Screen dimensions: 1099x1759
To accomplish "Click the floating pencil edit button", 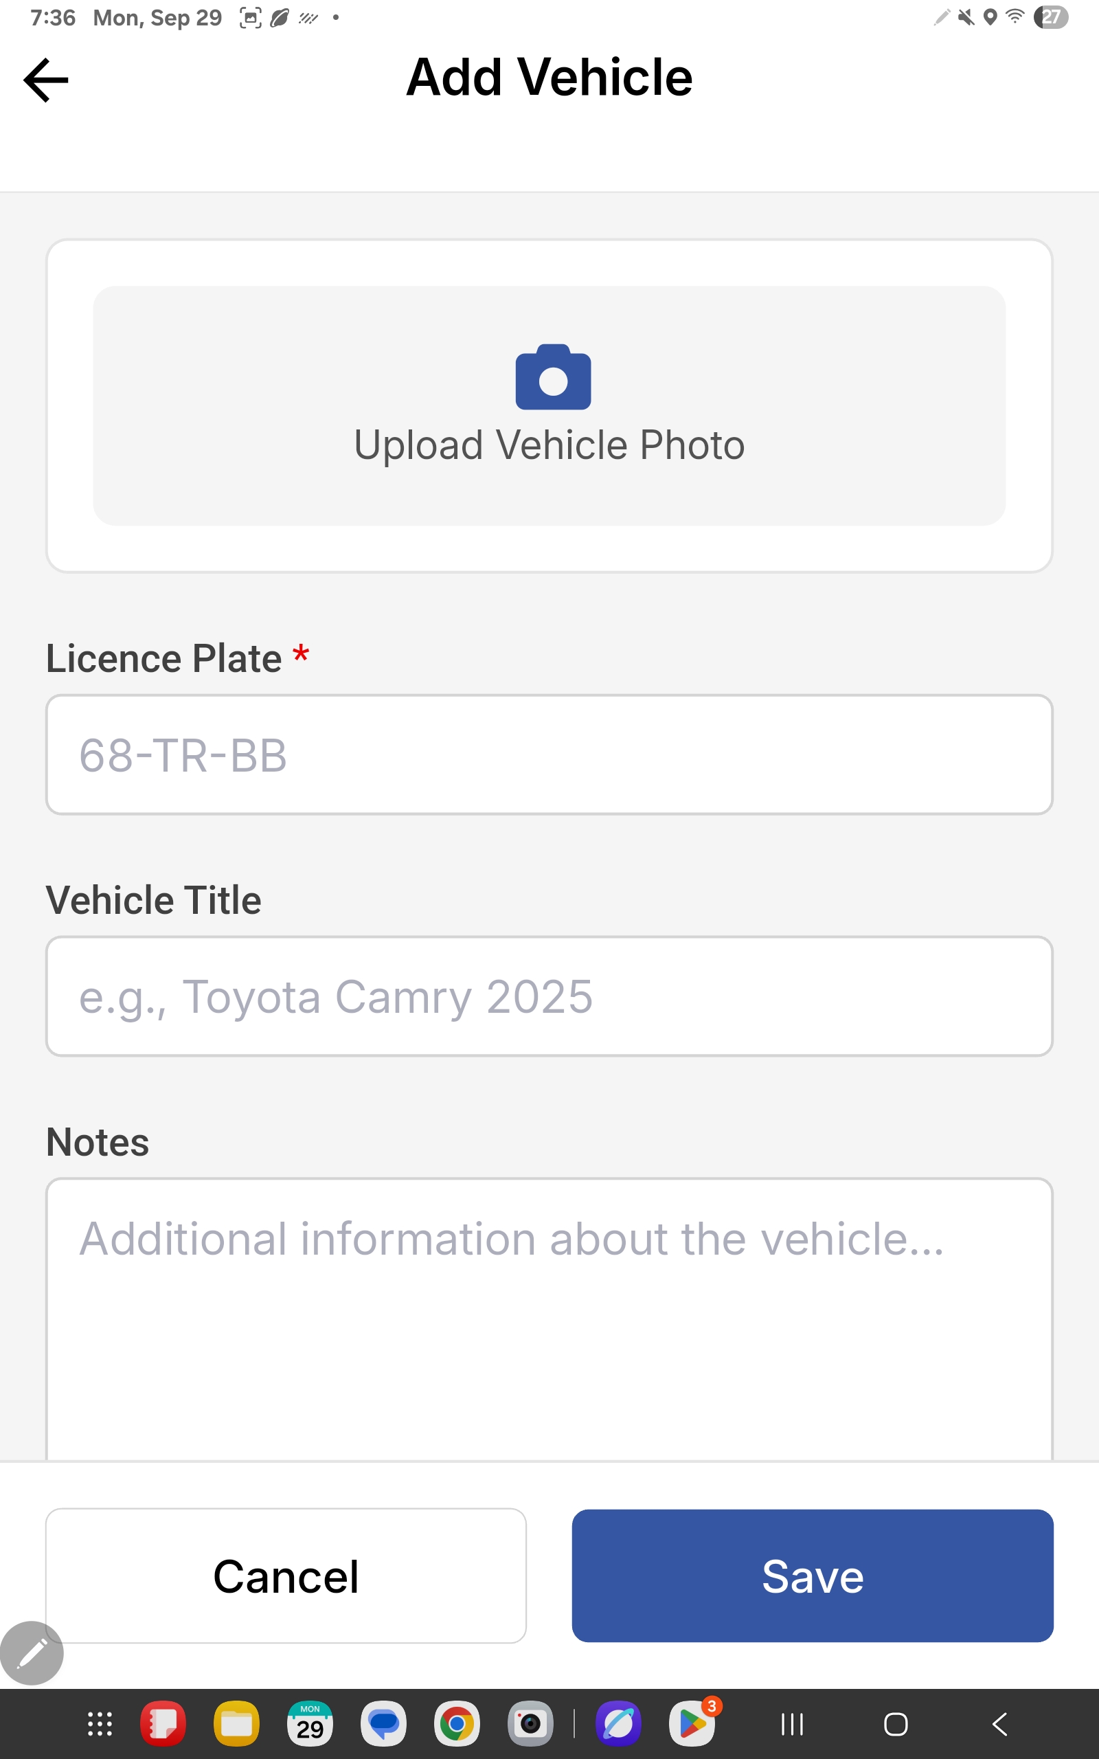I will pos(32,1653).
